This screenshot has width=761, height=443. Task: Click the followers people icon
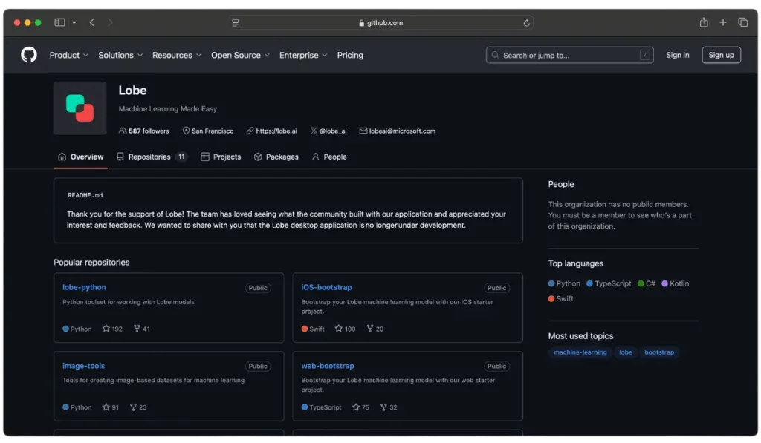coord(123,131)
